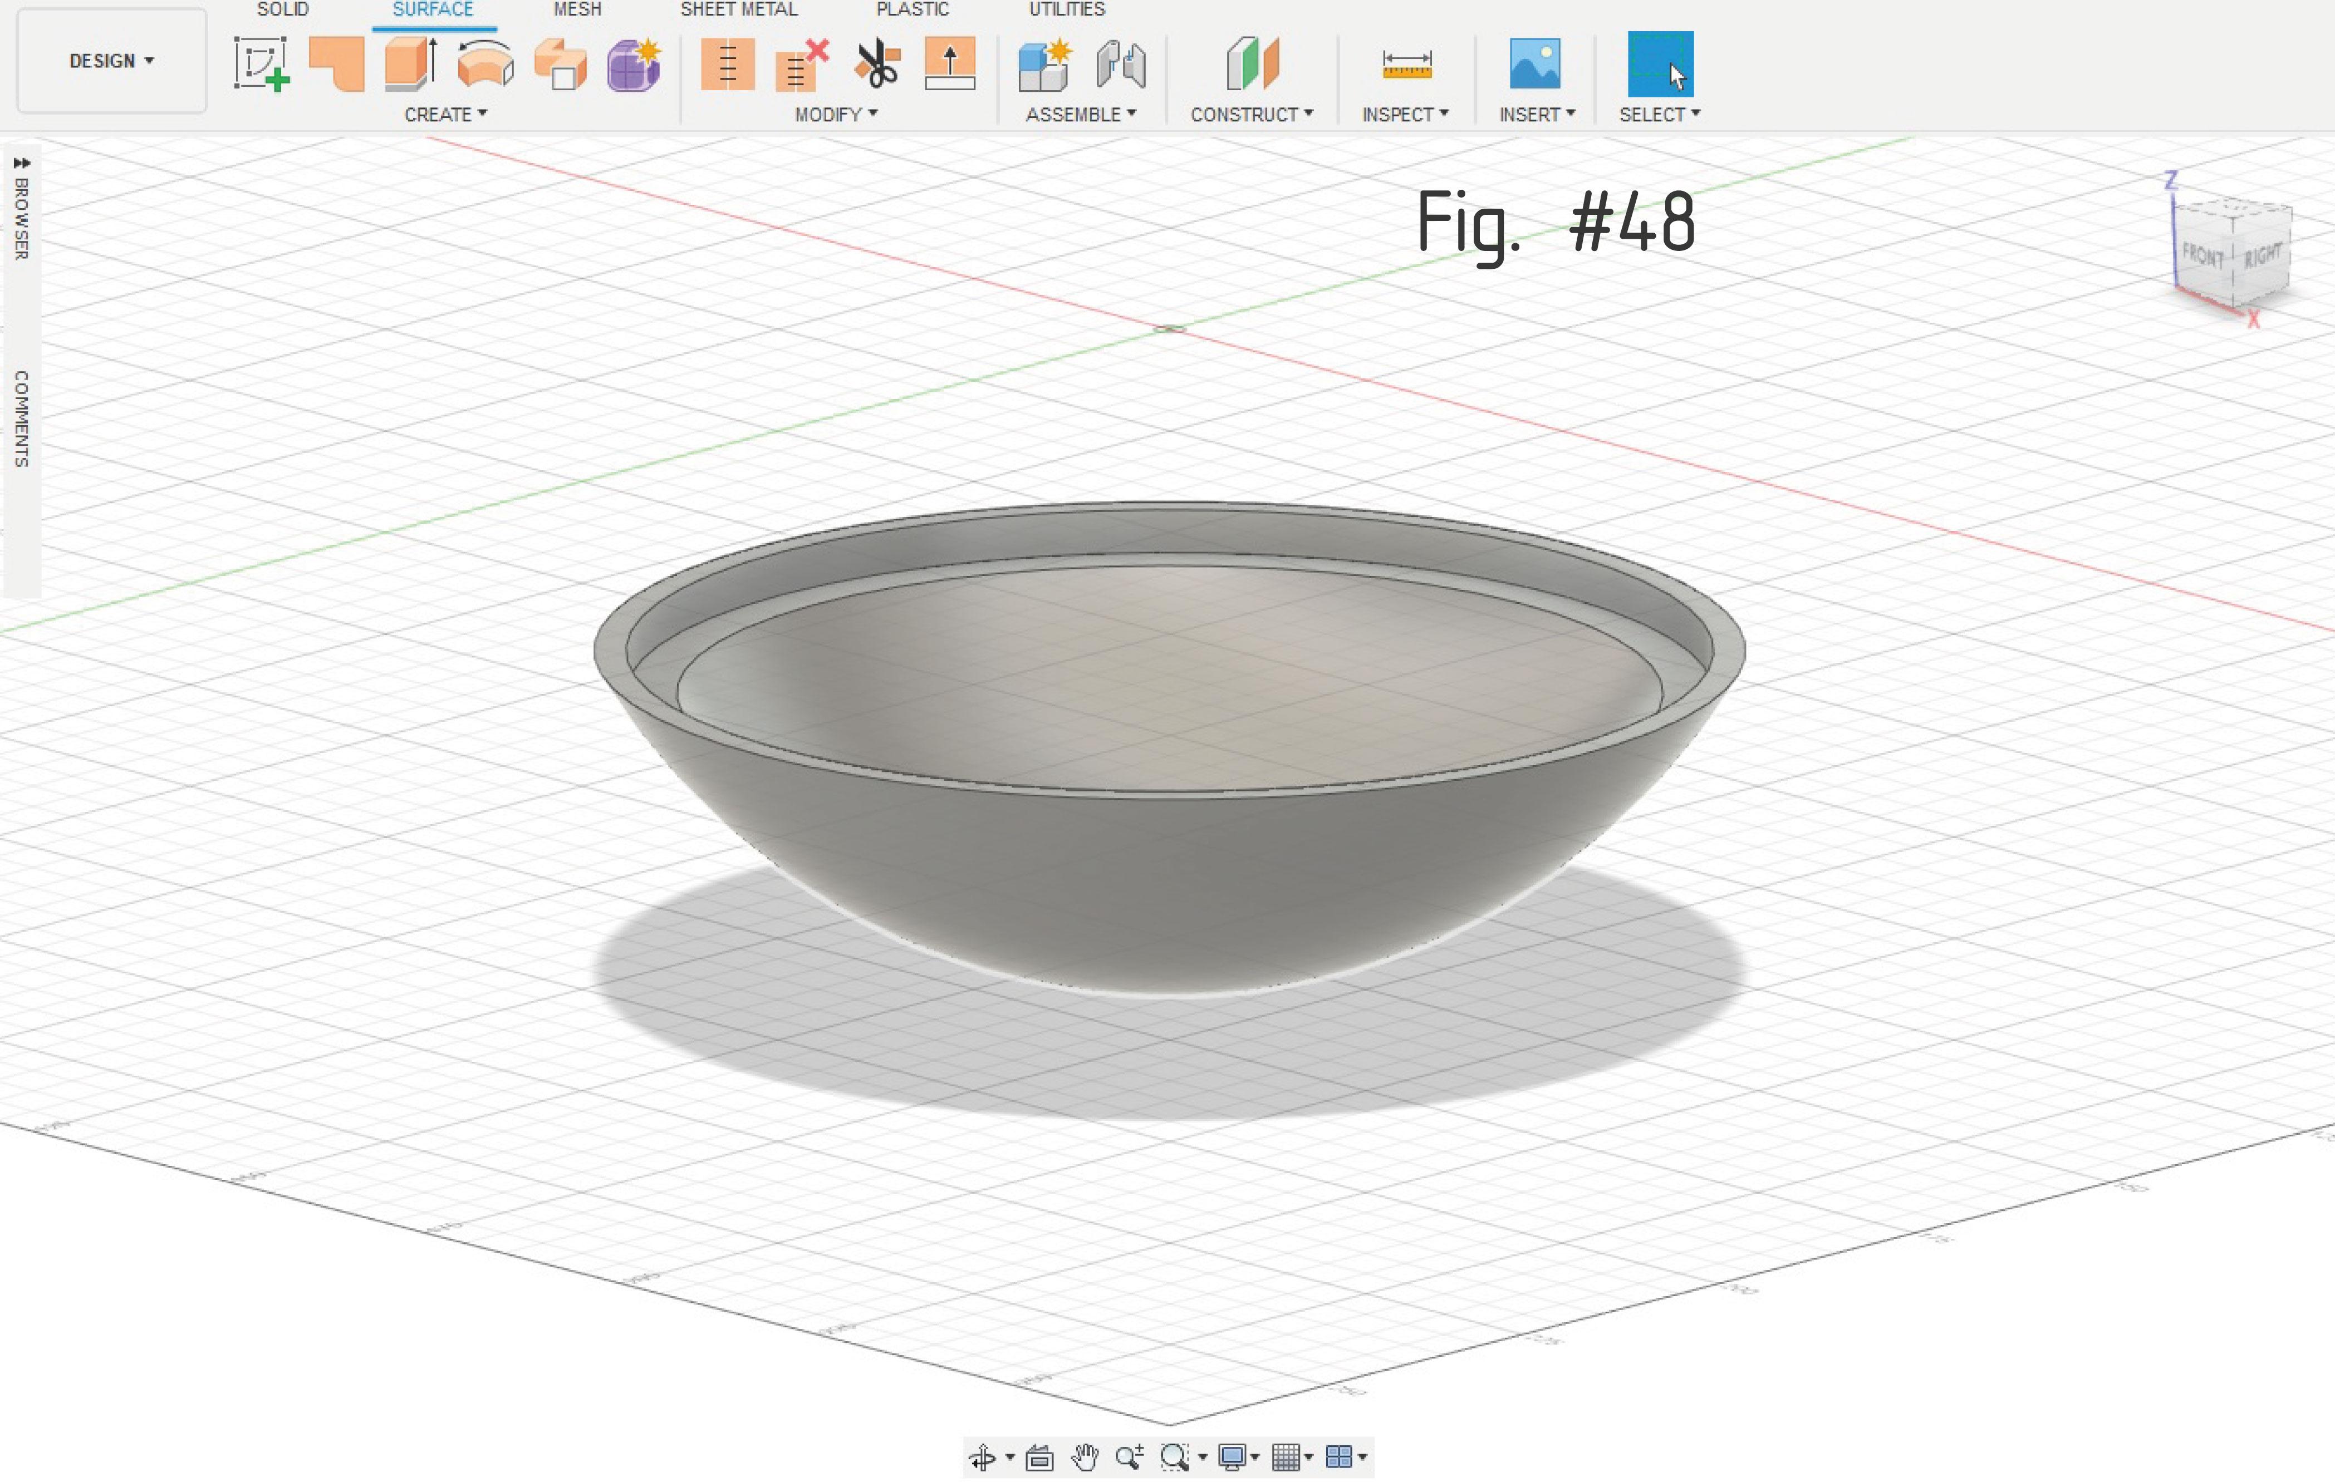Viewport: 2335px width, 1482px height.
Task: Expand the CREATE dropdown menu
Action: click(446, 114)
